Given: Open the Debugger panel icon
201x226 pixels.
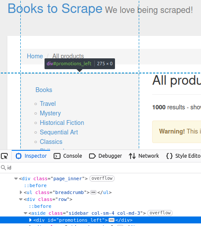Looking at the screenshot, I should click(92, 156).
